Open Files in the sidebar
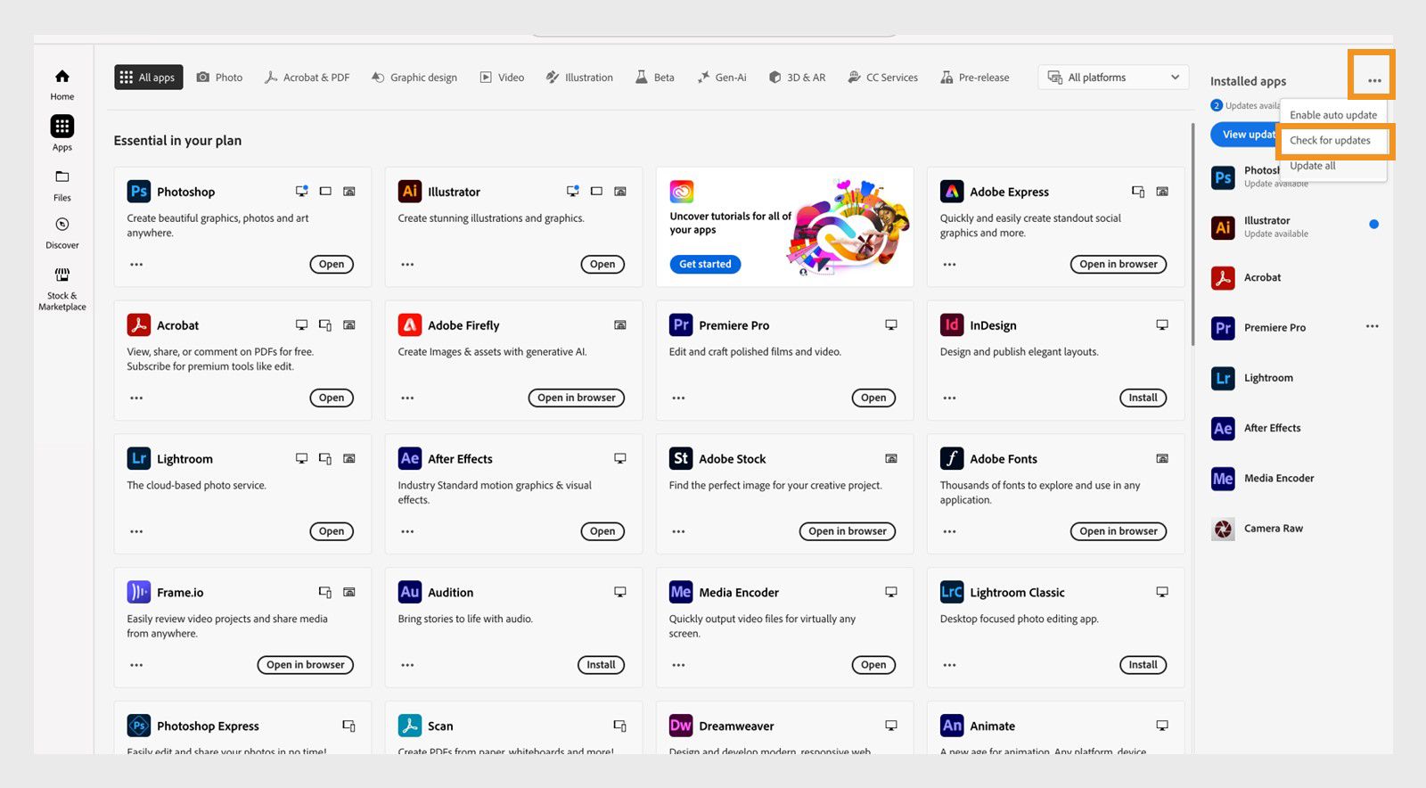This screenshot has height=788, width=1426. tap(62, 185)
